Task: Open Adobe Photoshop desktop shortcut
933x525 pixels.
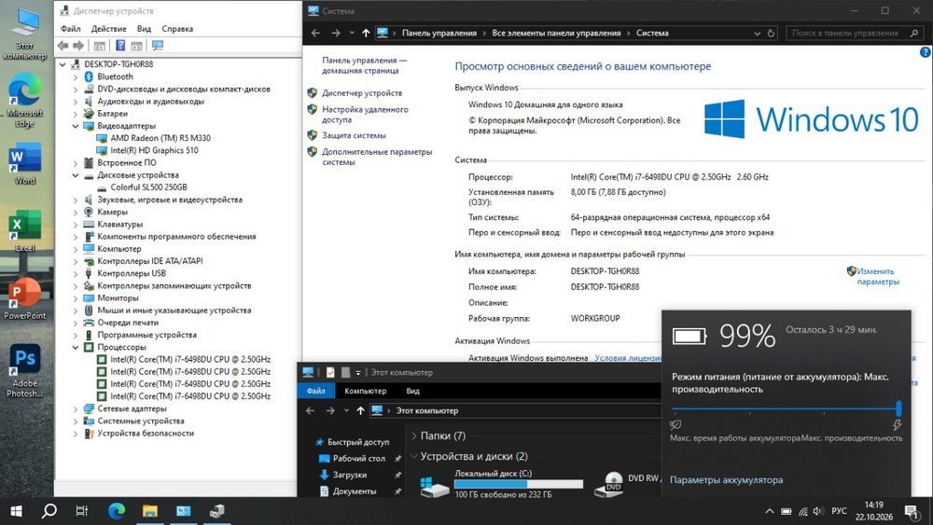Action: pos(25,370)
